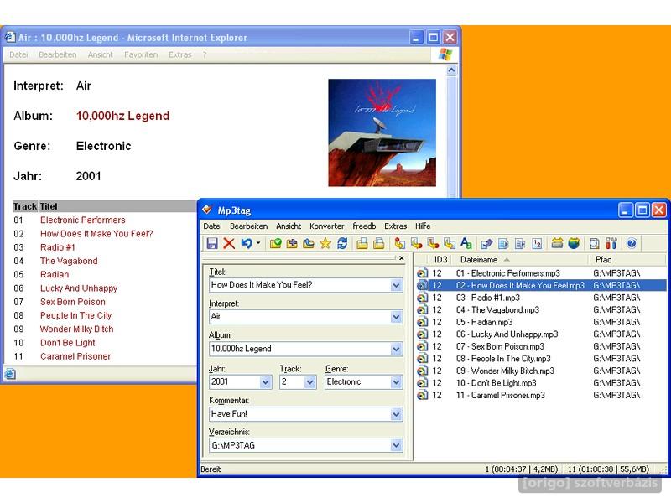
Task: Click the album cover image in Internet Explorer
Action: (x=382, y=132)
